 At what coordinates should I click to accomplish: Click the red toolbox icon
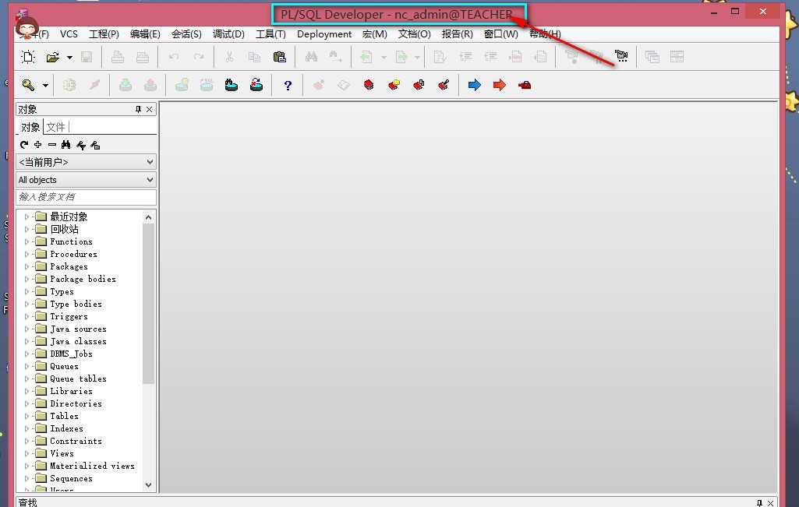click(525, 85)
